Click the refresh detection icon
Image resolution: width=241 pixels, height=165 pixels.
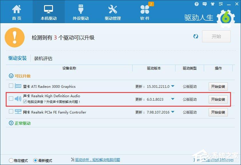(196, 36)
